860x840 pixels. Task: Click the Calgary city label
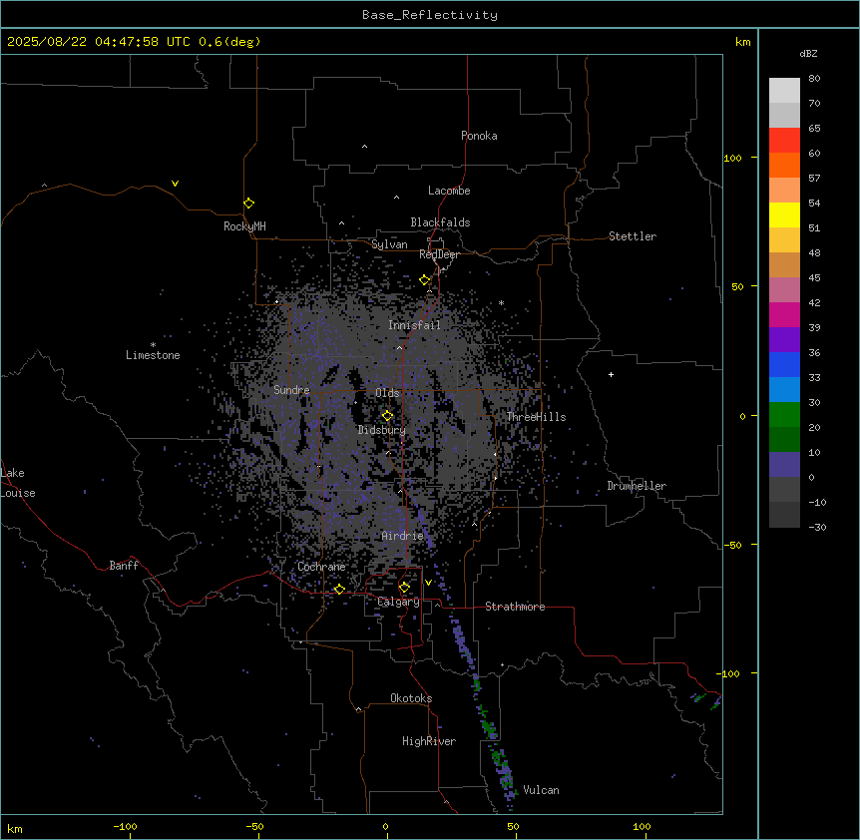(398, 602)
